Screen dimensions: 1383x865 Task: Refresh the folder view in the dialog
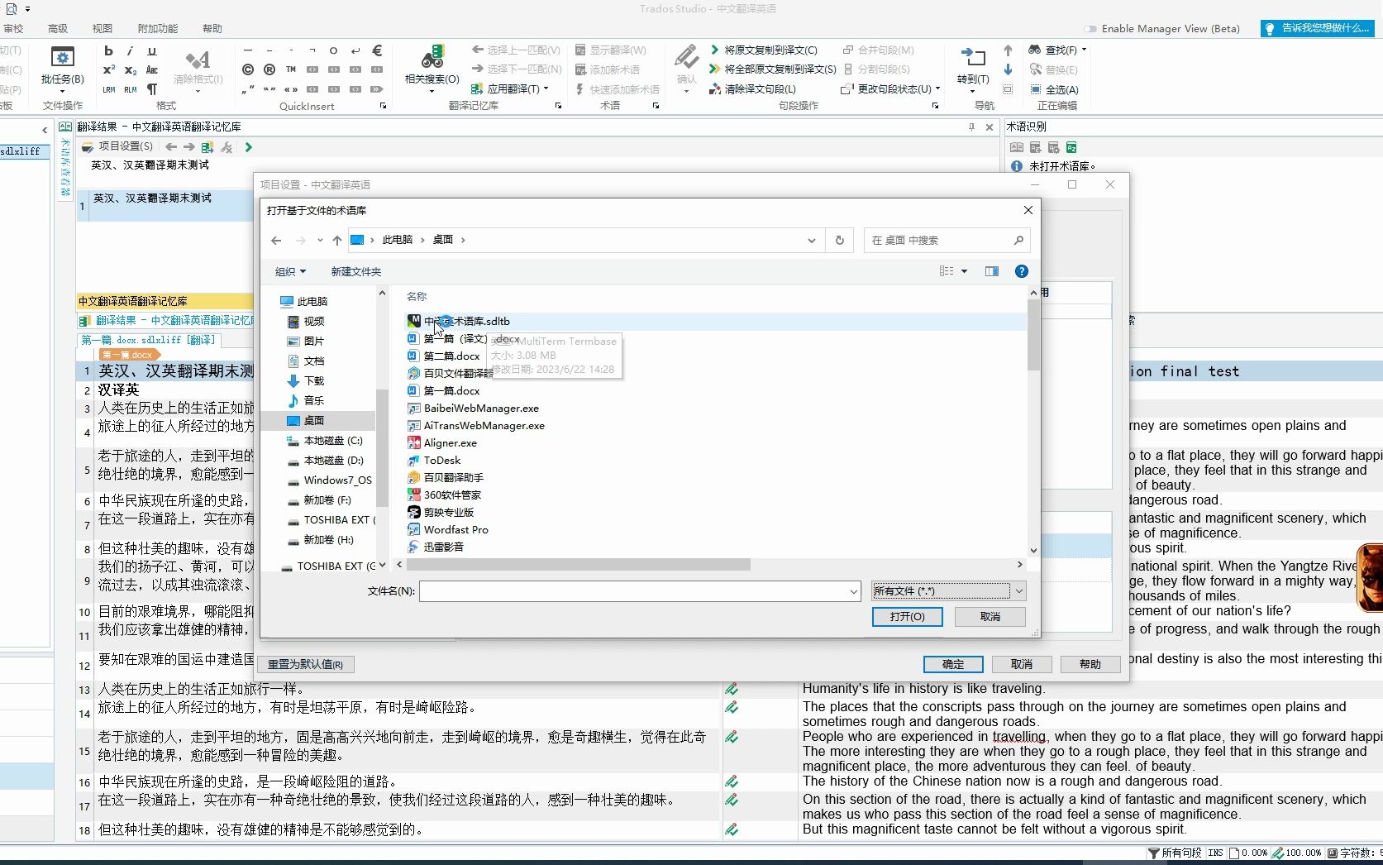838,240
